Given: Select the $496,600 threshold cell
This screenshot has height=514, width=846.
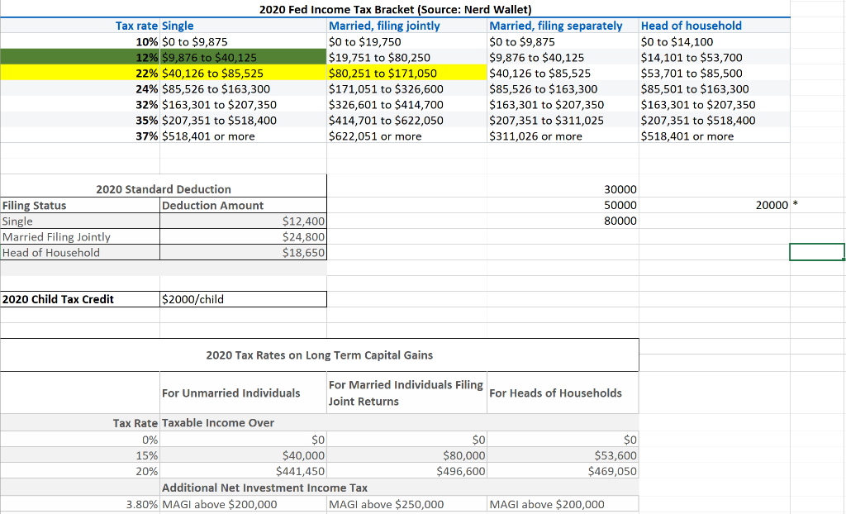Looking at the screenshot, I should pyautogui.click(x=406, y=471).
